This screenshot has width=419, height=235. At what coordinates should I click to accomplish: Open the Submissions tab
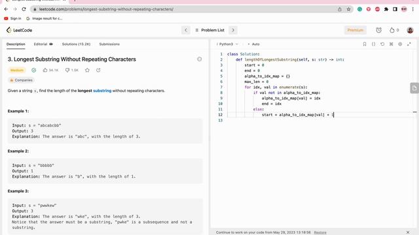point(109,44)
